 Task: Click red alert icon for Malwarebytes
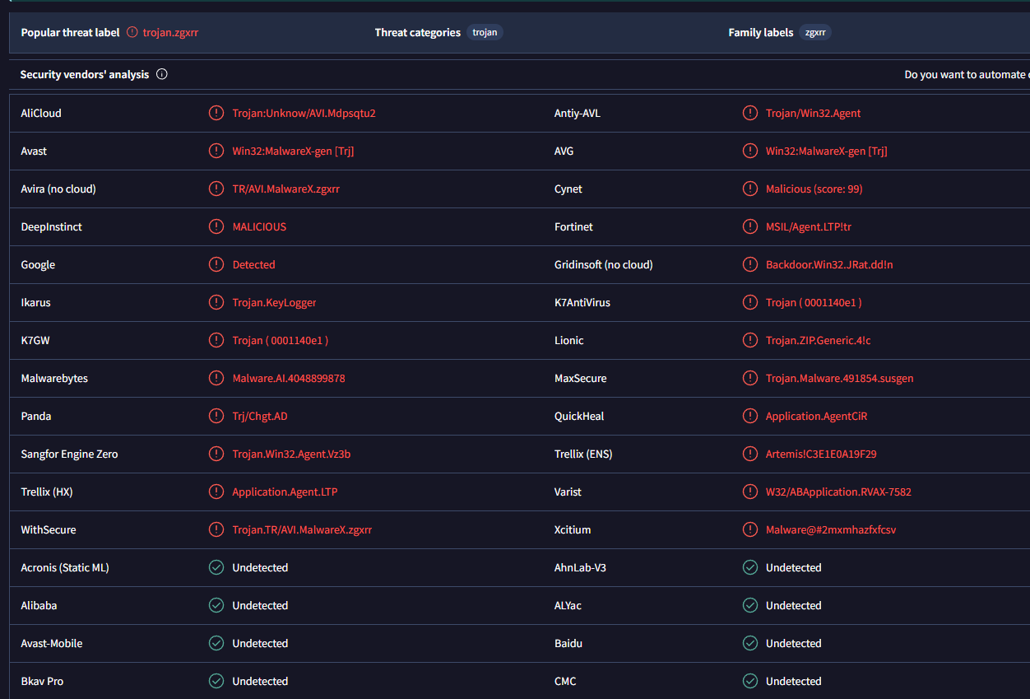point(216,379)
